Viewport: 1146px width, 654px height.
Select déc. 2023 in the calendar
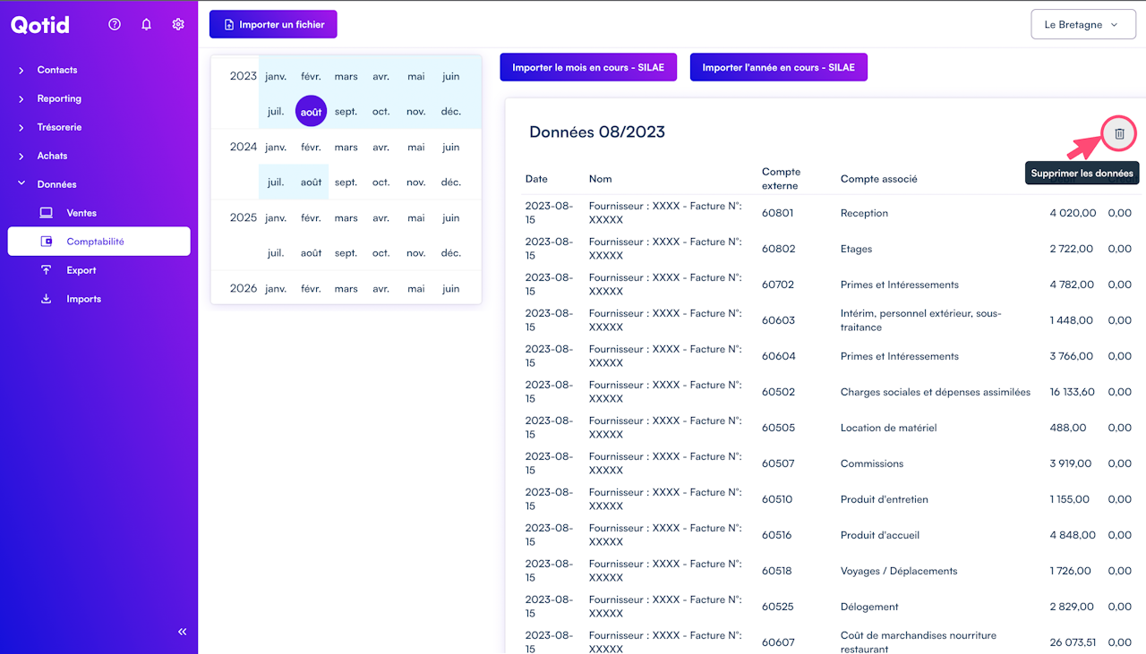point(451,112)
